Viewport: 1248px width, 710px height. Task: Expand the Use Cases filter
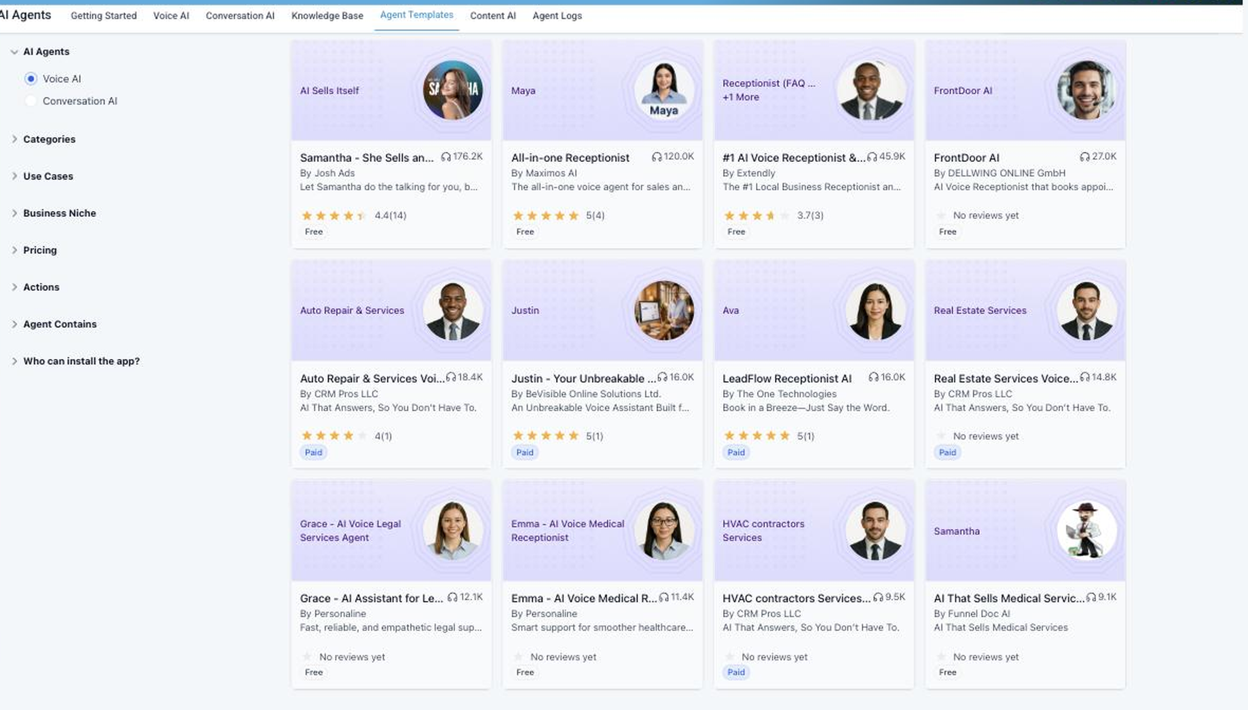(x=14, y=176)
